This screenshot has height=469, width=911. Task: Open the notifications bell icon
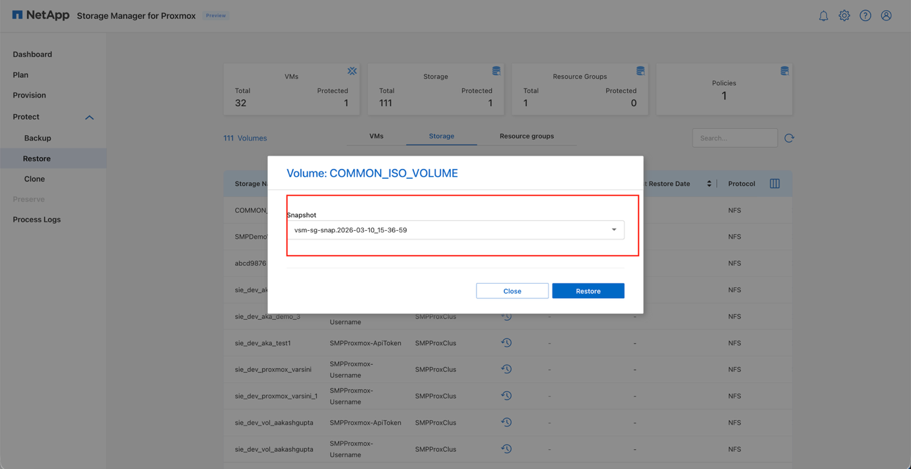(x=823, y=16)
